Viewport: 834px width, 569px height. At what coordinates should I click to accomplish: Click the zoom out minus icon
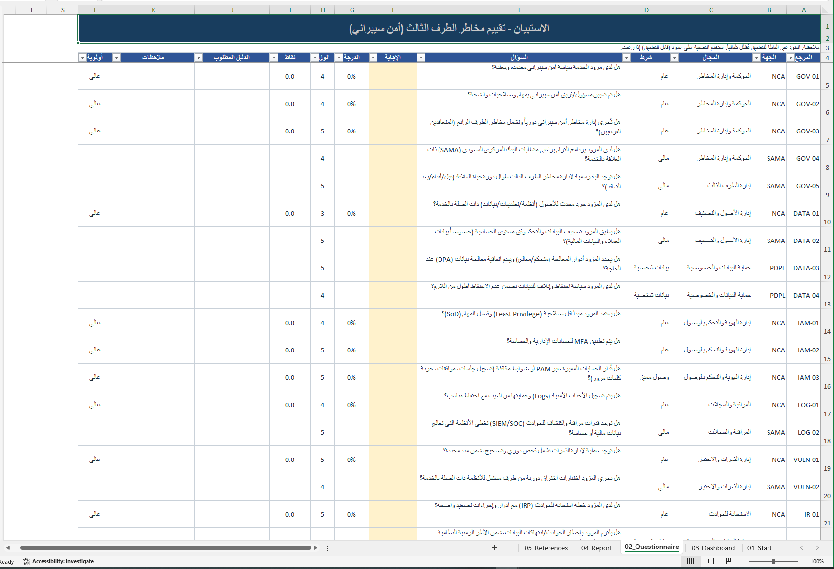pos(744,561)
